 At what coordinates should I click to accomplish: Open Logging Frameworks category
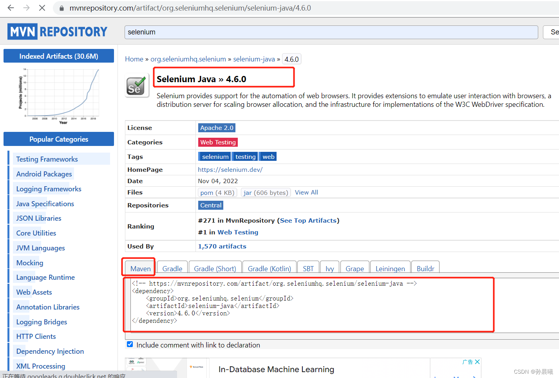point(49,189)
